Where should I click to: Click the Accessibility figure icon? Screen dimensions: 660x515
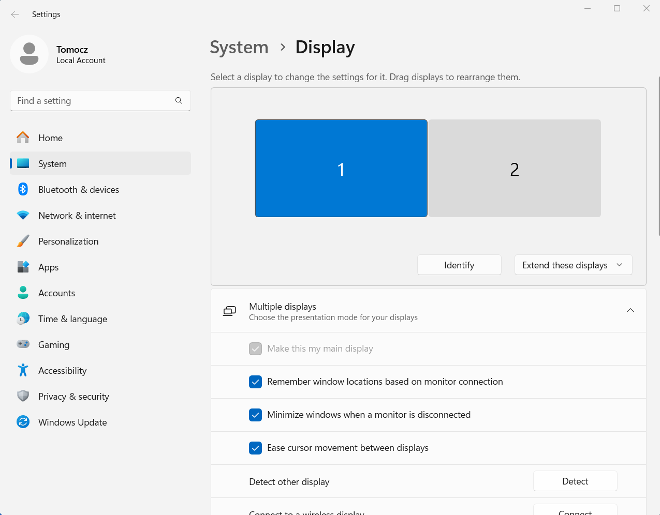pos(23,370)
